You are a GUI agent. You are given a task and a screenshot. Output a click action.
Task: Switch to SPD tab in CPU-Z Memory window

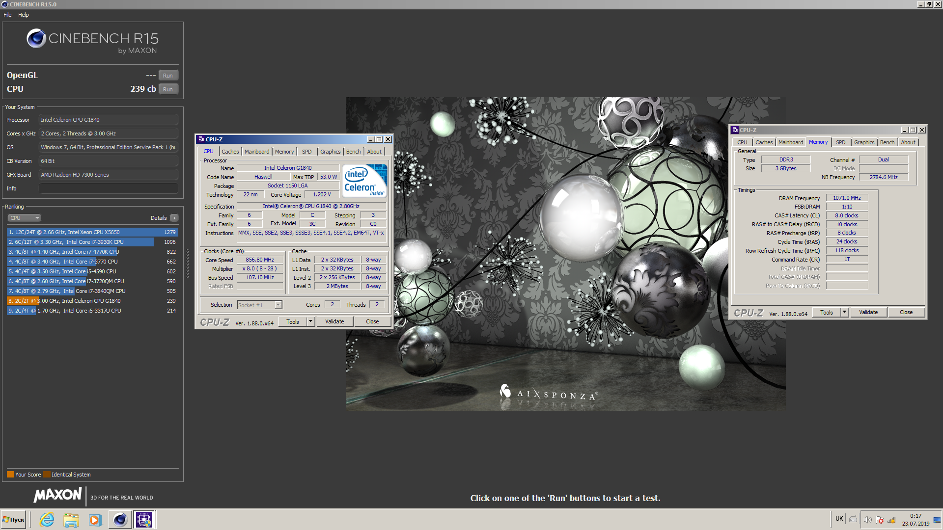coord(841,142)
